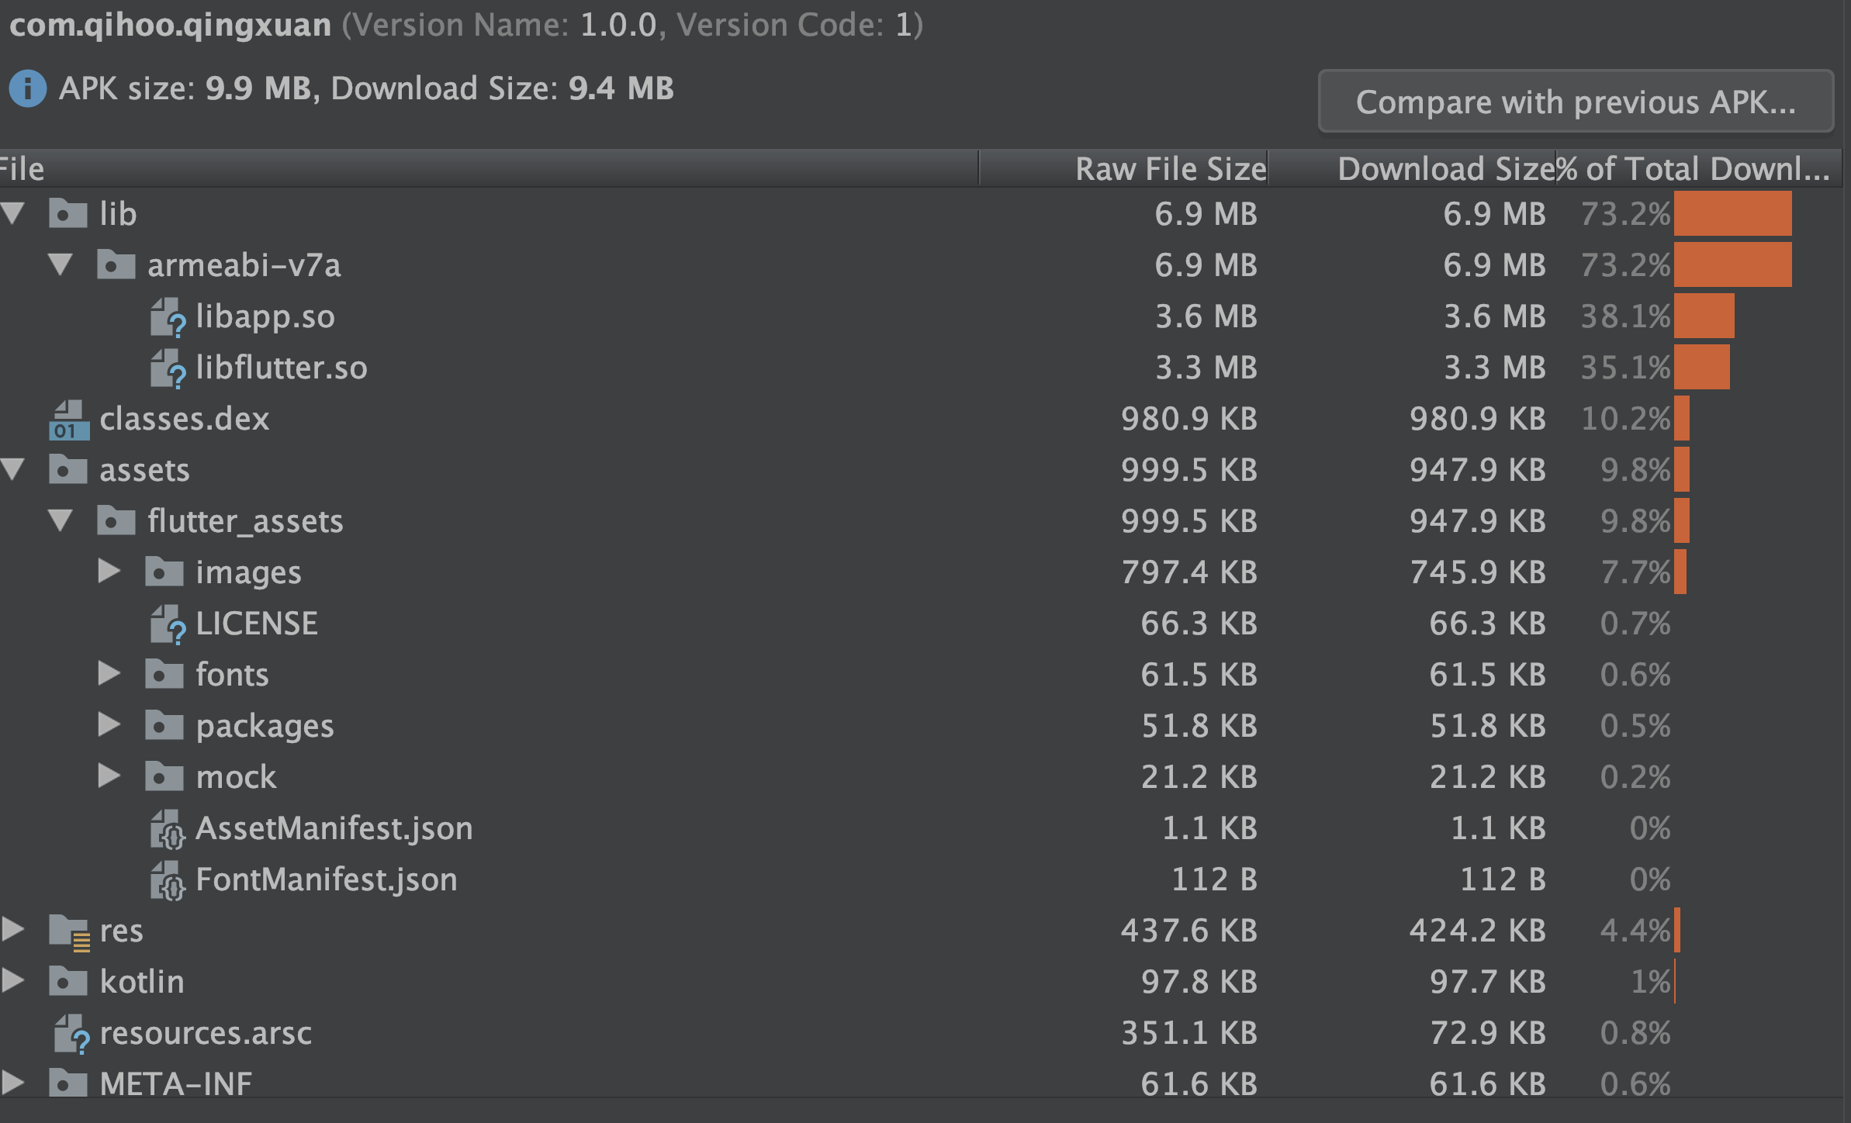Expand the images folder
This screenshot has width=1851, height=1123.
[x=109, y=572]
